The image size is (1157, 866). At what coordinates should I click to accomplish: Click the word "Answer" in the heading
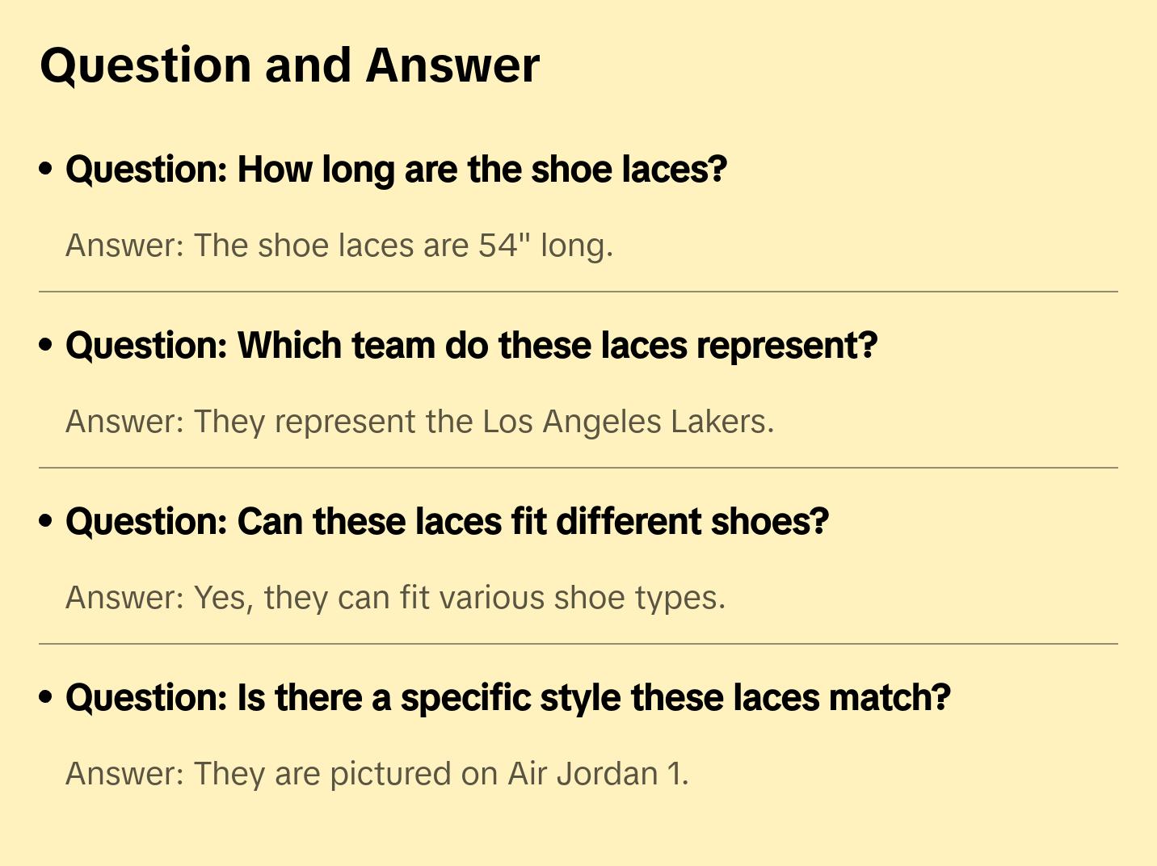click(452, 65)
